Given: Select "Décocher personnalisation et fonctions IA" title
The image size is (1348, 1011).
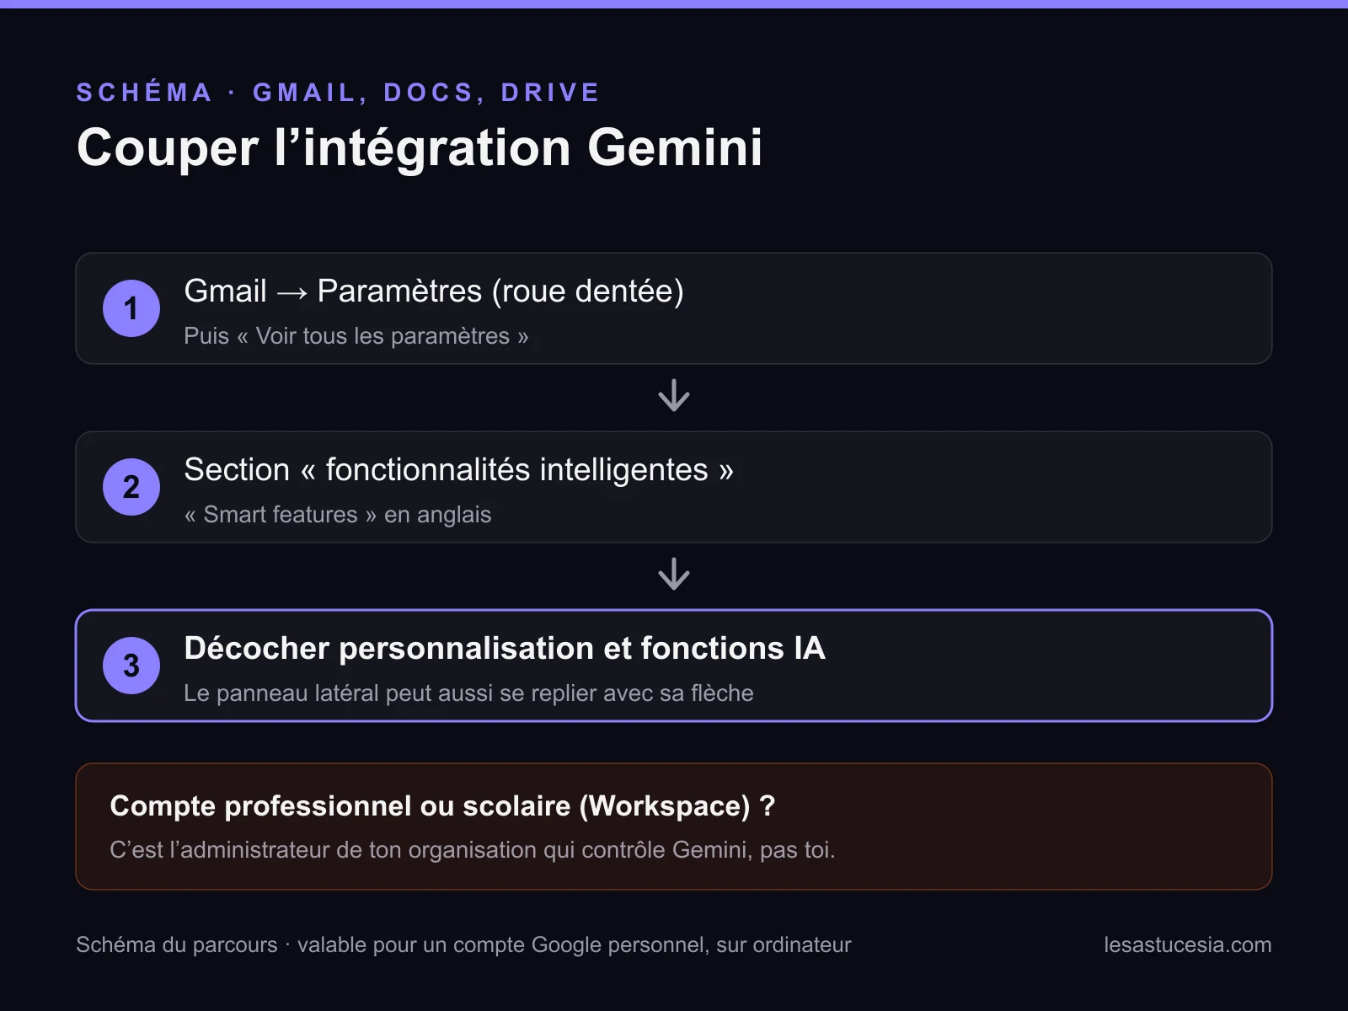Looking at the screenshot, I should point(505,648).
